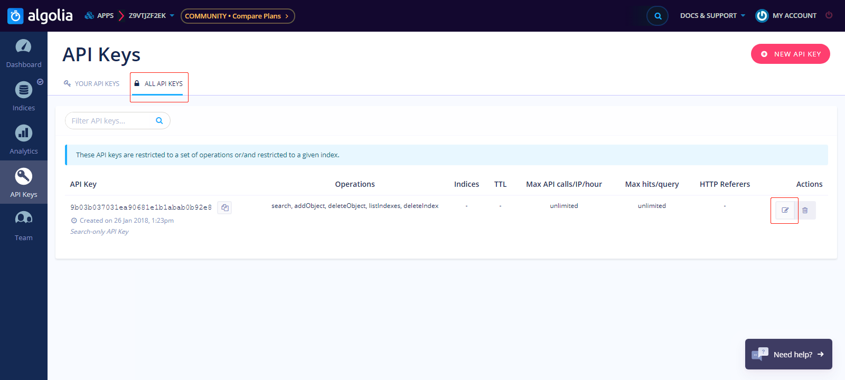The width and height of the screenshot is (845, 380).
Task: Expand the Z9VTJZF2EK application dropdown
Action: point(152,16)
